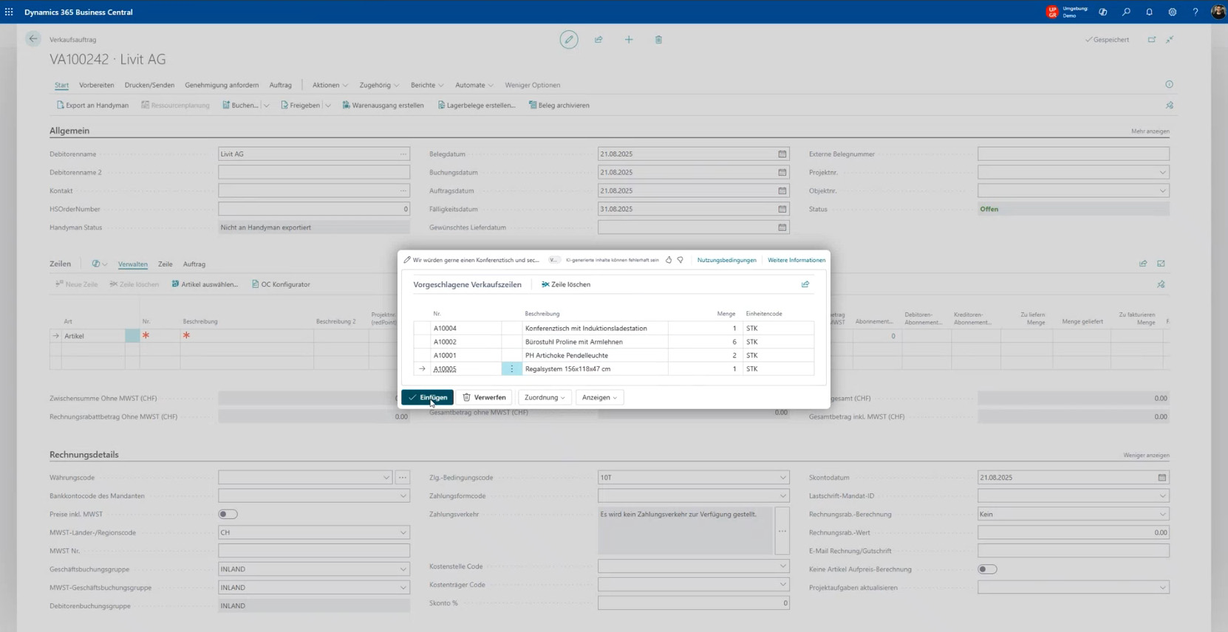The height and width of the screenshot is (632, 1228).
Task: Toggle Keine Artikel Aufpreis-Berechnung switch
Action: [987, 569]
